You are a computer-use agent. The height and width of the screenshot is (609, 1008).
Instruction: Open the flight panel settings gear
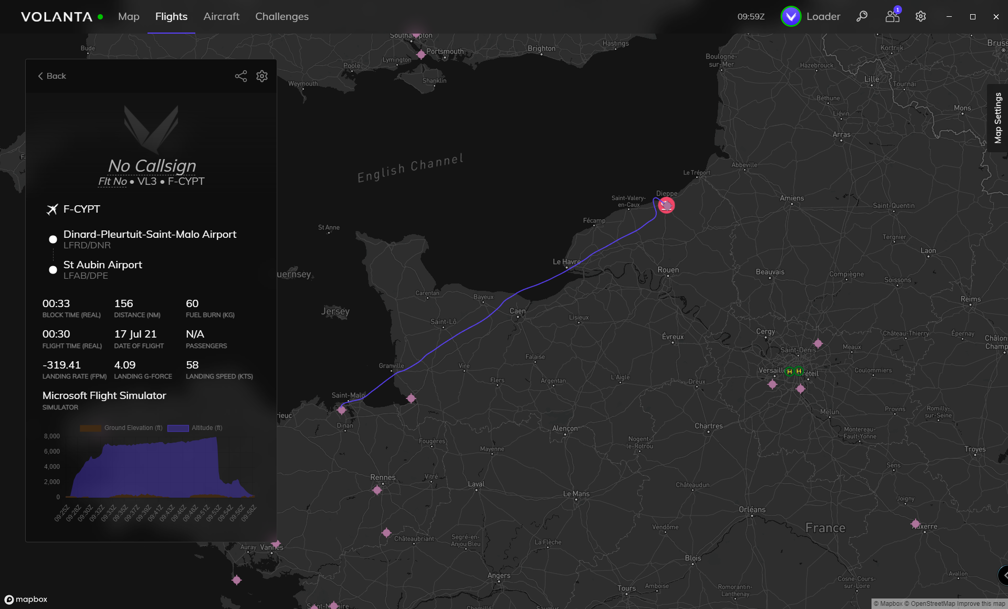[262, 76]
